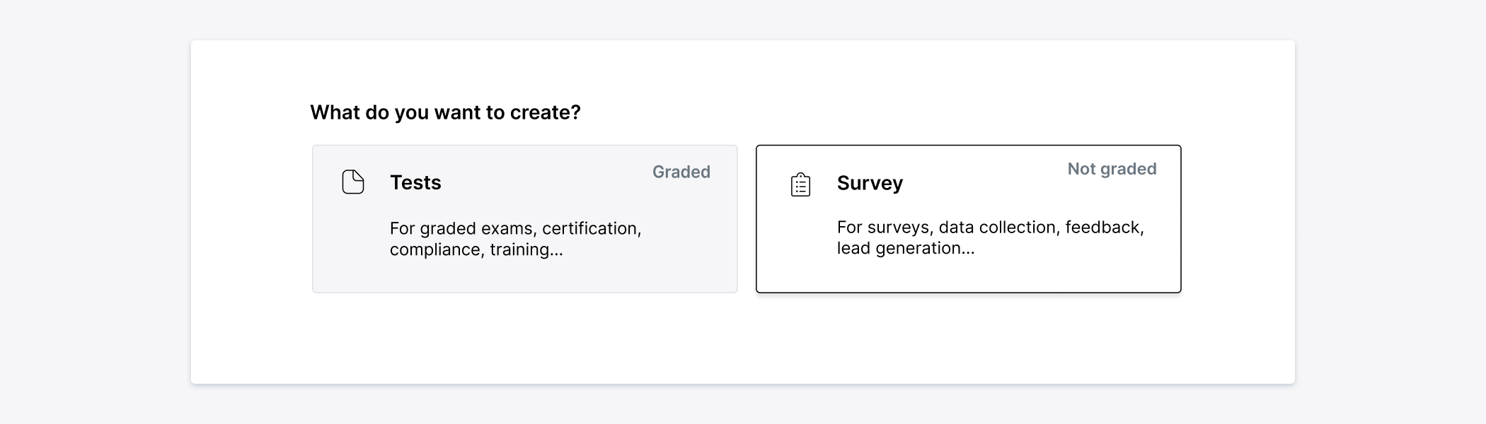The image size is (1486, 424).
Task: Click empty area under Survey description
Action: point(968,274)
